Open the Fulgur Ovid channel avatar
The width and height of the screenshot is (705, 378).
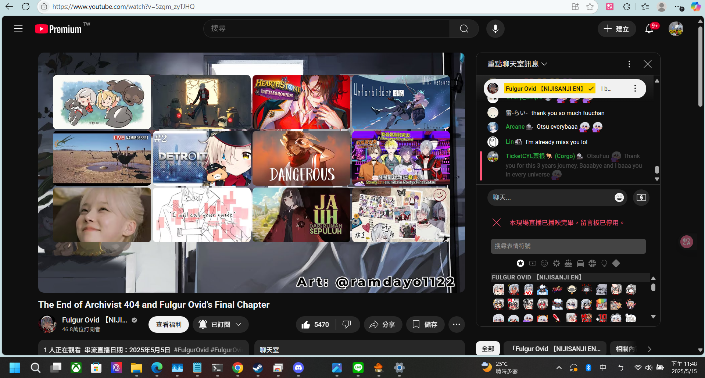coord(47,324)
